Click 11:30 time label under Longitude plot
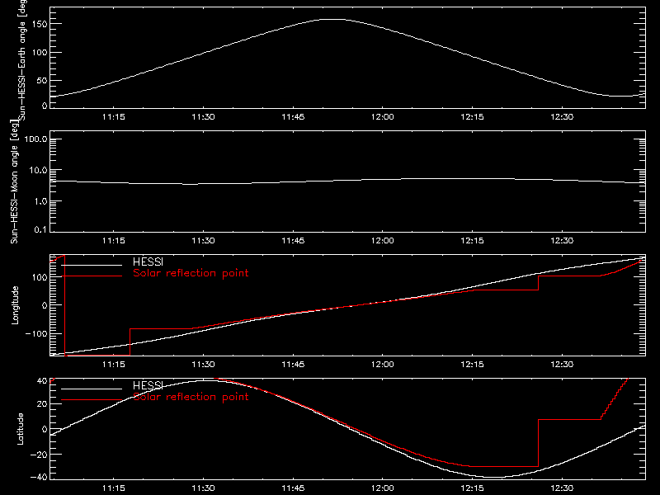Screen dimensions: 660x495 tap(203, 365)
